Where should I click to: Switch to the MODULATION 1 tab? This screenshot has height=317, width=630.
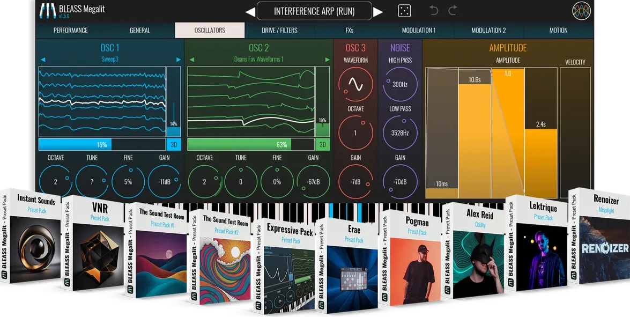point(419,30)
